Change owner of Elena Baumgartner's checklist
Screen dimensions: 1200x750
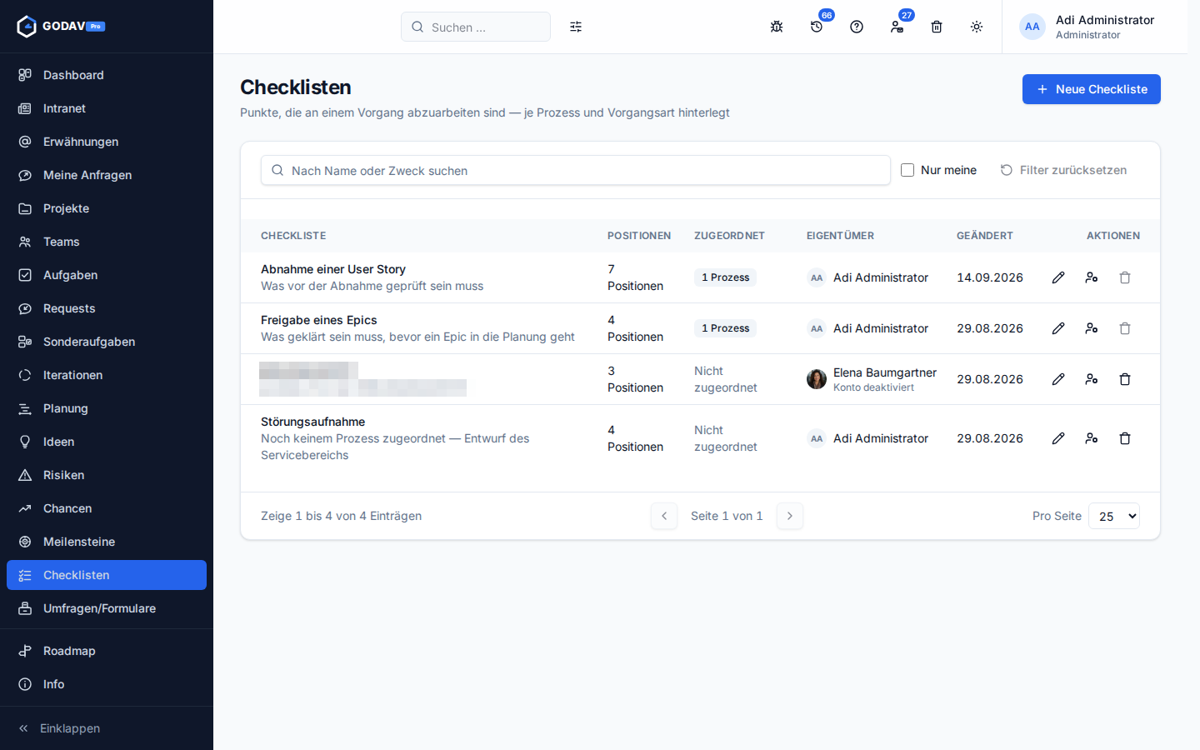point(1092,379)
